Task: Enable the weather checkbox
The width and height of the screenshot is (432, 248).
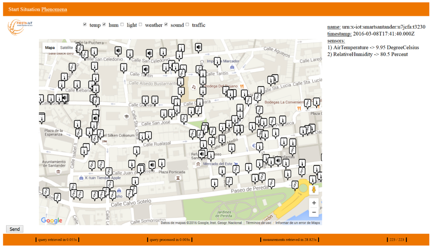Action: (x=140, y=24)
